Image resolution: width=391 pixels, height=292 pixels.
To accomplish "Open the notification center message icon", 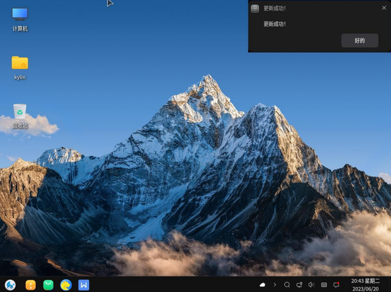I will tap(336, 285).
